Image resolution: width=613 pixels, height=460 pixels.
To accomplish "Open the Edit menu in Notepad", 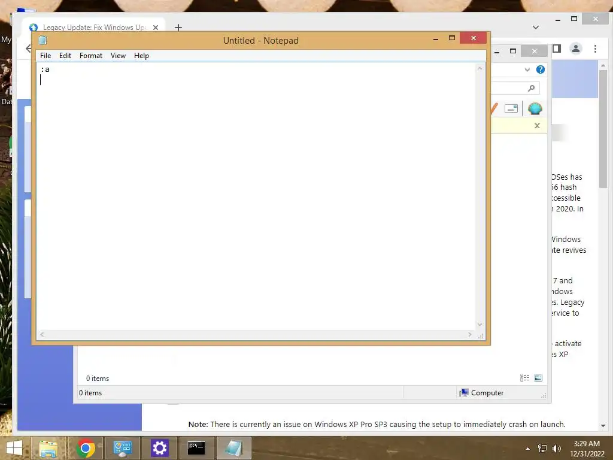I will (x=65, y=56).
